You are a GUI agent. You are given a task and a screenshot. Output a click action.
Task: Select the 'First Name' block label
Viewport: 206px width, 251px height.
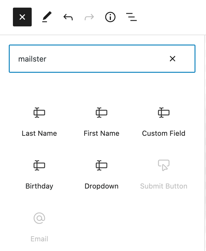point(102,133)
